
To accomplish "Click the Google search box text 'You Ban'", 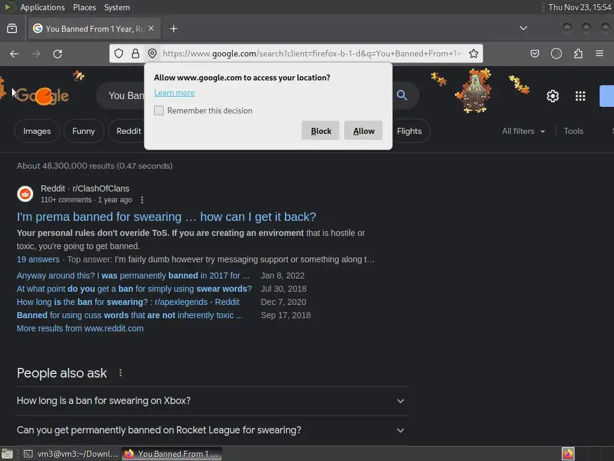I will point(126,95).
